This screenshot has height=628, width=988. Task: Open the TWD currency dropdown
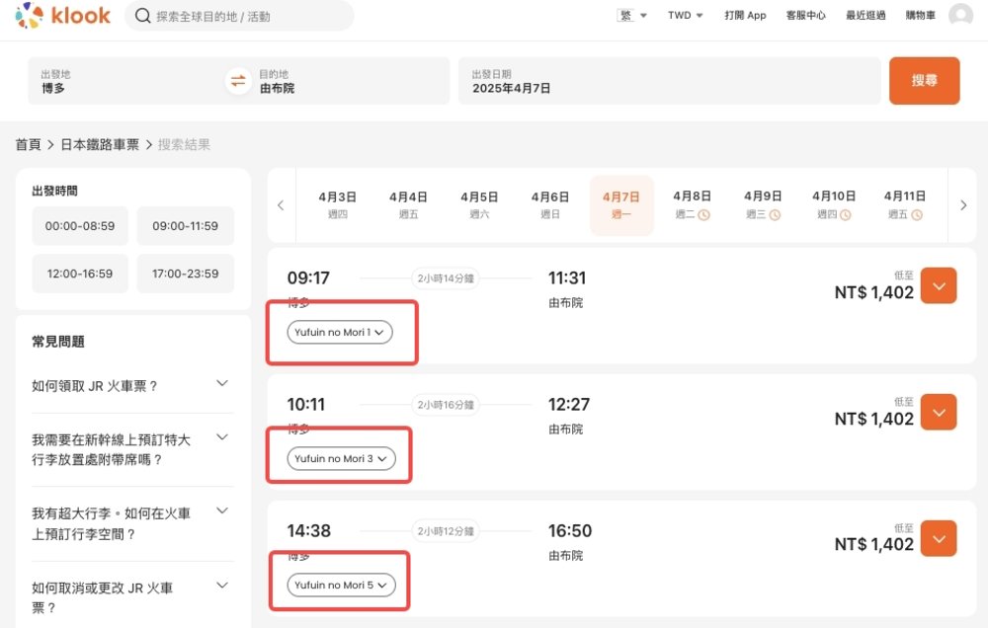pos(685,16)
